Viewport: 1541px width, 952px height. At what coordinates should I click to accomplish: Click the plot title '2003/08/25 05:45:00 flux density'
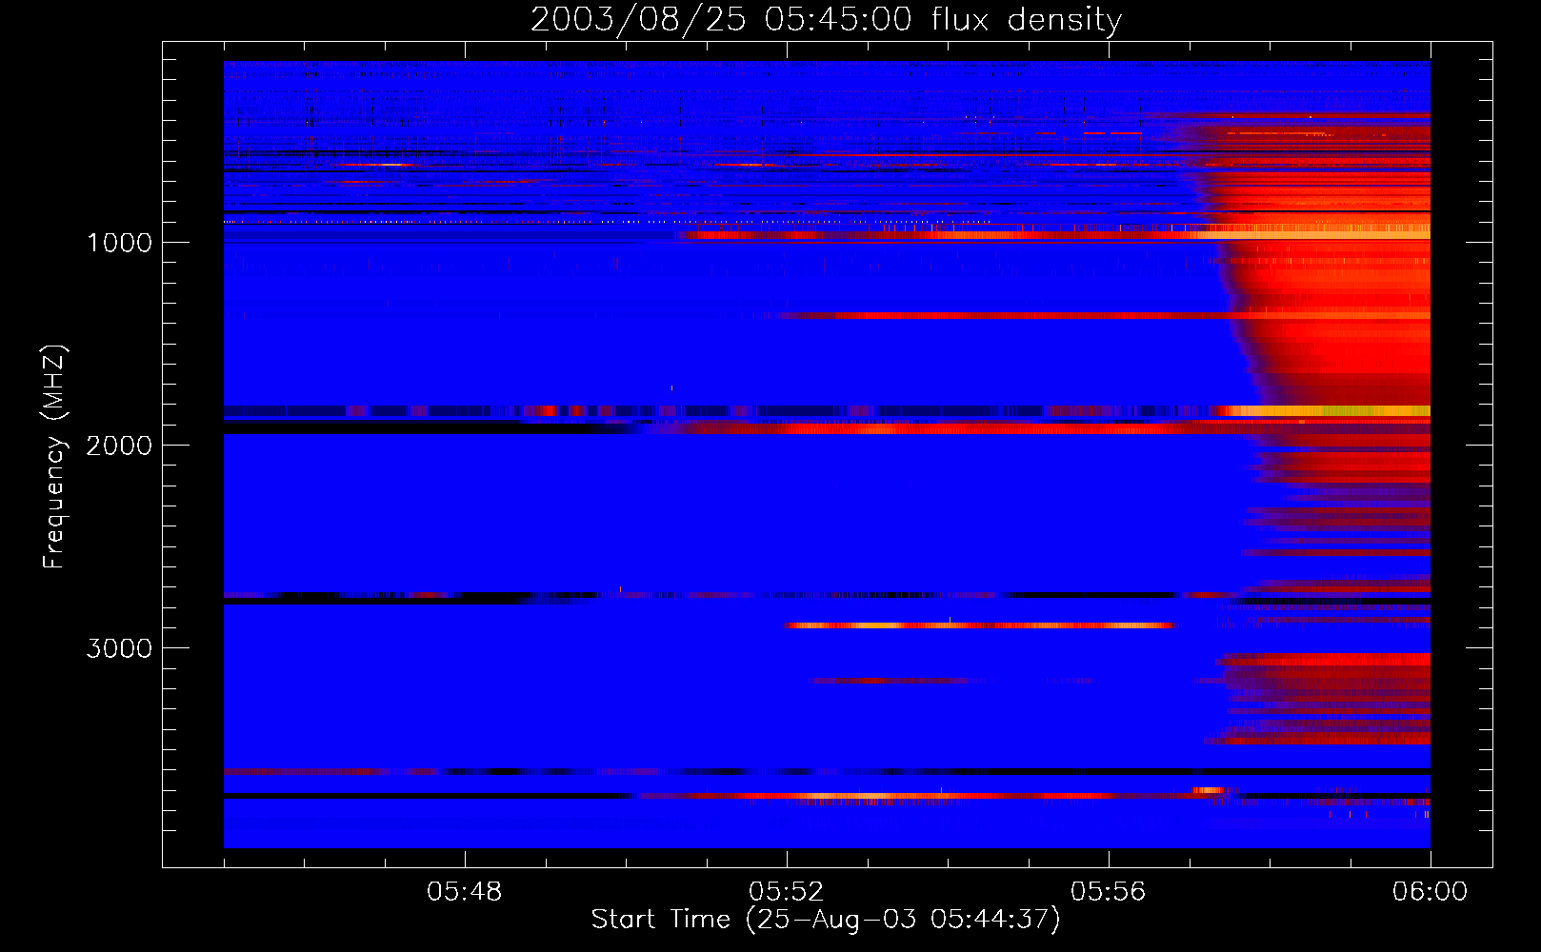(826, 20)
